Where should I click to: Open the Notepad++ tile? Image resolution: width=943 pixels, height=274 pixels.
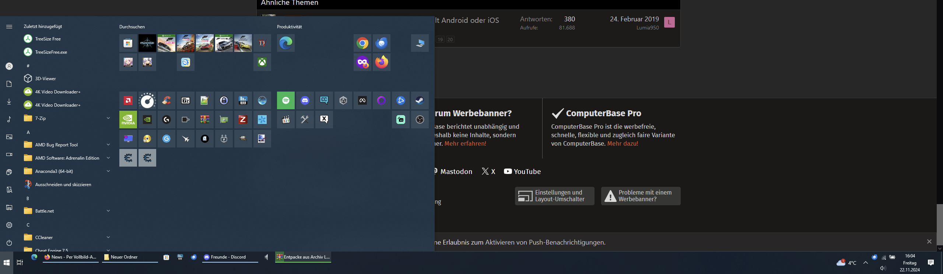[x=204, y=100]
